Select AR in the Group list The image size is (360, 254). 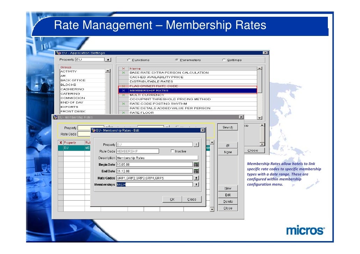pyautogui.click(x=82, y=76)
